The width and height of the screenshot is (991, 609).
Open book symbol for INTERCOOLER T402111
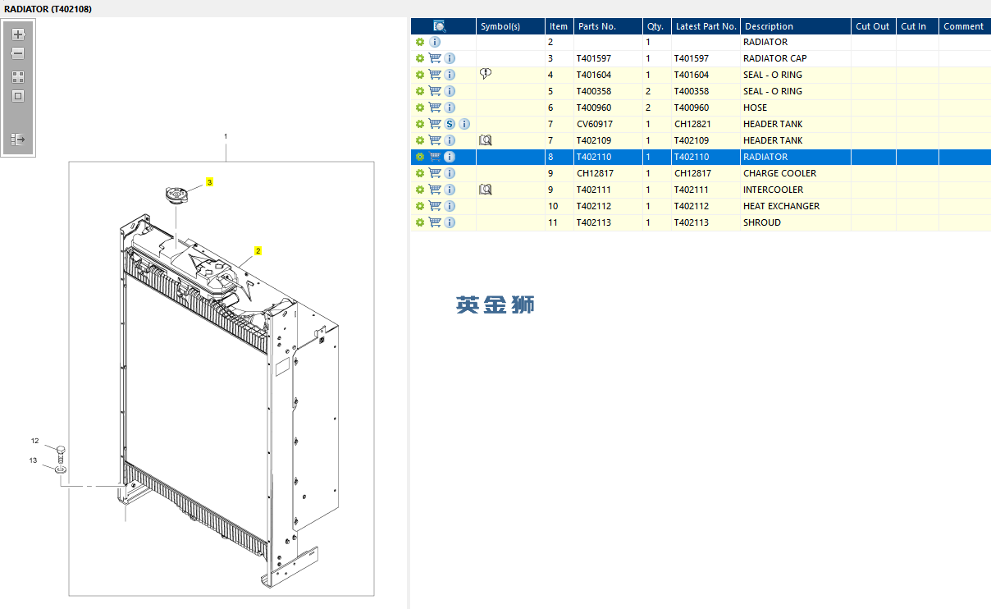click(485, 190)
